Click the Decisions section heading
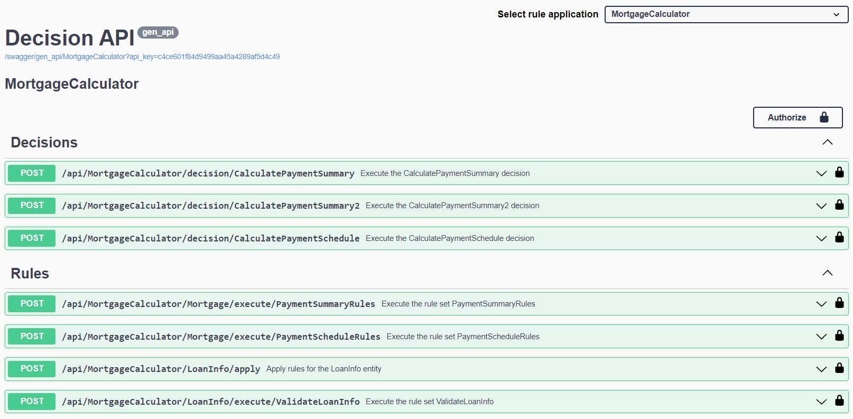Viewport: 853px width, 419px height. tap(44, 143)
